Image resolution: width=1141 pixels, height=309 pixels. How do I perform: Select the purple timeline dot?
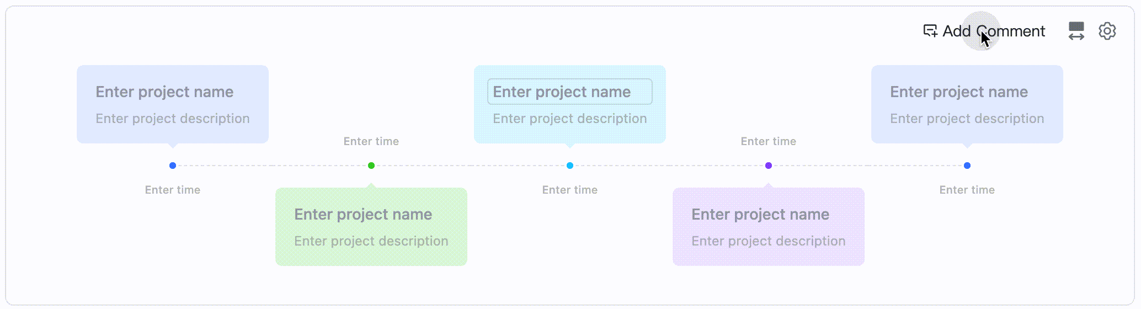pos(769,166)
